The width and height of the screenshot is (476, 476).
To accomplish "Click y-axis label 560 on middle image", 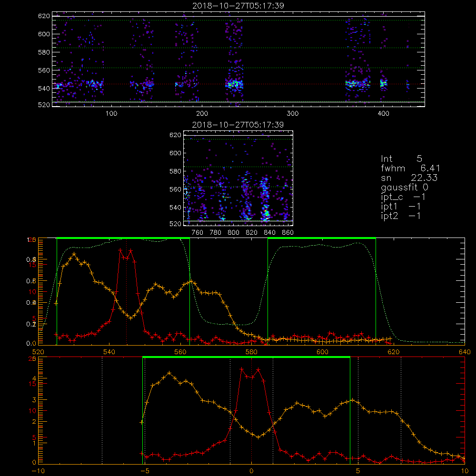I will coord(175,189).
